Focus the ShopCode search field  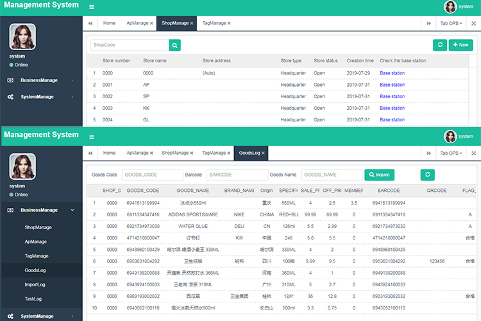(129, 45)
